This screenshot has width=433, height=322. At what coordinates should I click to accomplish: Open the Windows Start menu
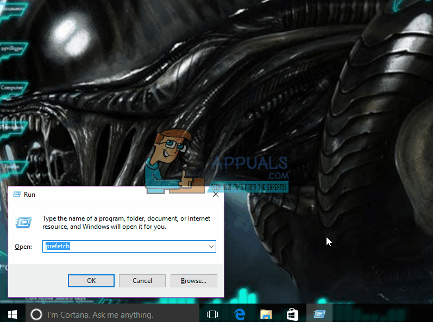click(x=12, y=314)
